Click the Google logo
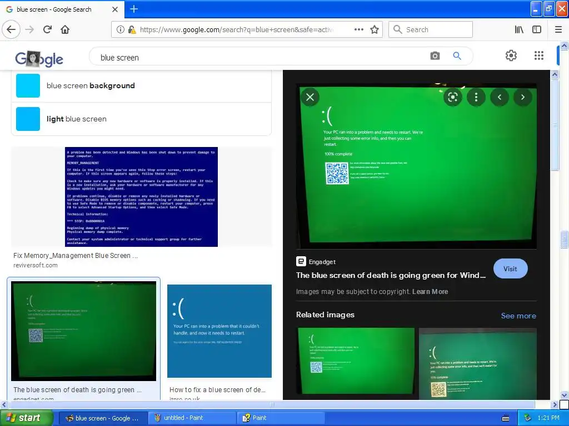Screen dimensions: 569x426 39,59
